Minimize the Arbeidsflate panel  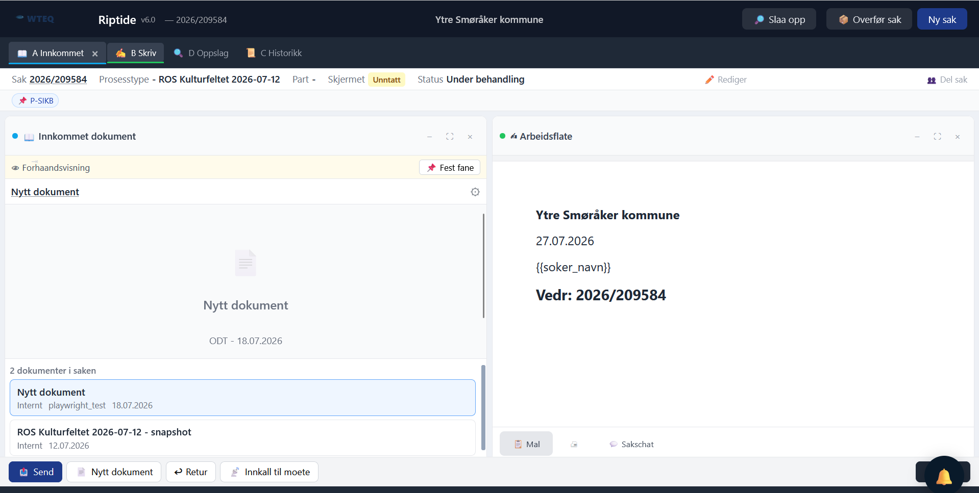point(917,137)
